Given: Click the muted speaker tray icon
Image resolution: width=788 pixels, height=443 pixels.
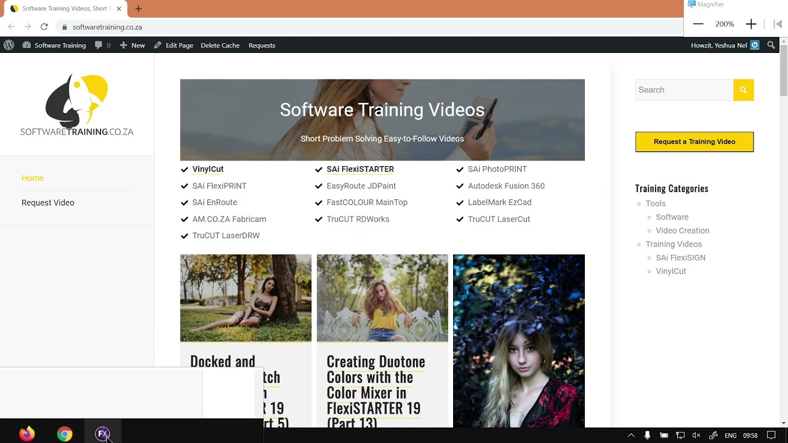Looking at the screenshot, I should [696, 436].
